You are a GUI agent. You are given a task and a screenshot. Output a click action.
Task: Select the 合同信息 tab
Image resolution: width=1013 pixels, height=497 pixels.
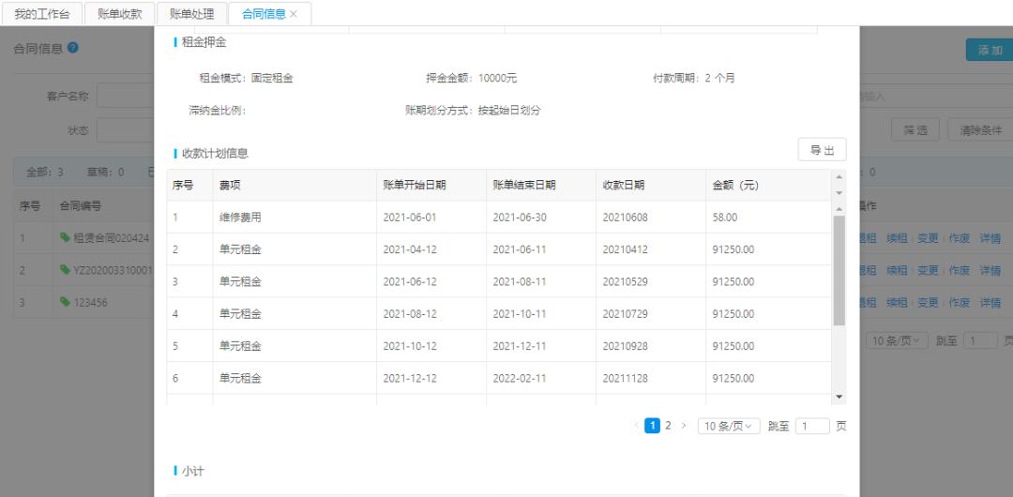coord(264,14)
